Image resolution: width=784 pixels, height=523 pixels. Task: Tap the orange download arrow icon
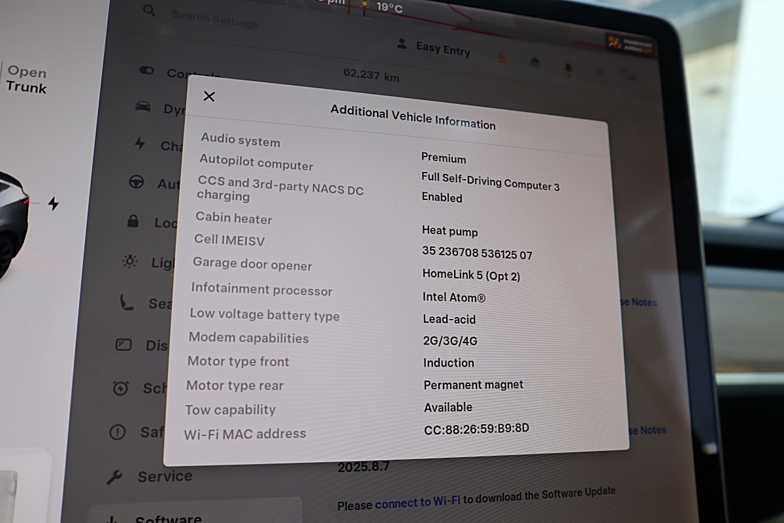tap(502, 58)
